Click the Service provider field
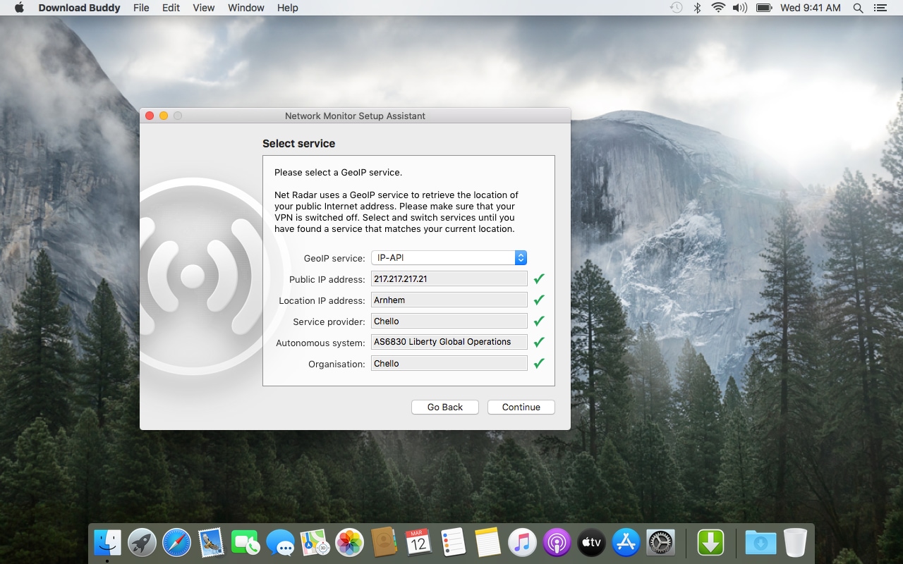Viewport: 903px width, 564px height. click(x=449, y=321)
